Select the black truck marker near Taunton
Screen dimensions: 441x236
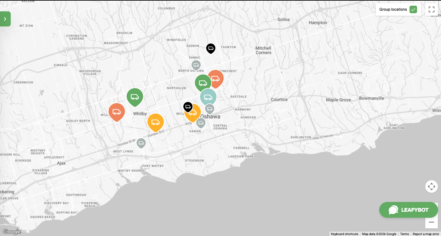click(x=211, y=48)
